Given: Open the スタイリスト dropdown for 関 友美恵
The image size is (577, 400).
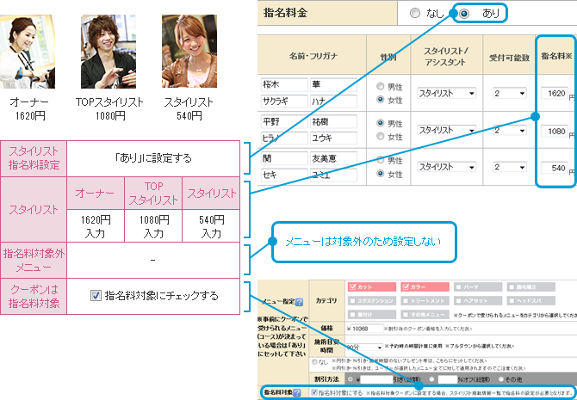Looking at the screenshot, I should point(446,167).
